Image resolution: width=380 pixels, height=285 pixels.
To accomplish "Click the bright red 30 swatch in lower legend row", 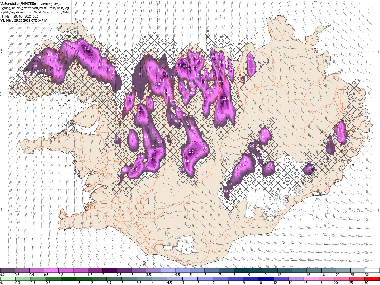I will (x=372, y=278).
